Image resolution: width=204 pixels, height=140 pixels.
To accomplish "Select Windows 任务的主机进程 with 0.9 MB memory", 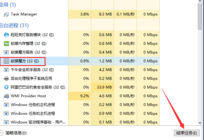I will [80, 114].
